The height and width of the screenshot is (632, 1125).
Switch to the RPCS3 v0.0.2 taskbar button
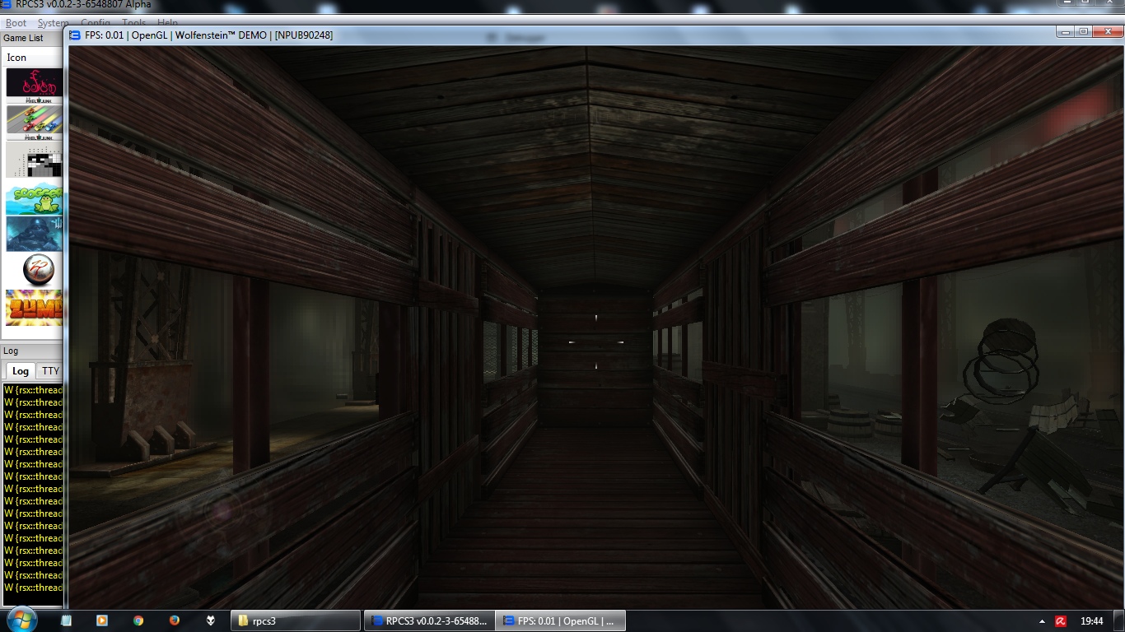(431, 620)
